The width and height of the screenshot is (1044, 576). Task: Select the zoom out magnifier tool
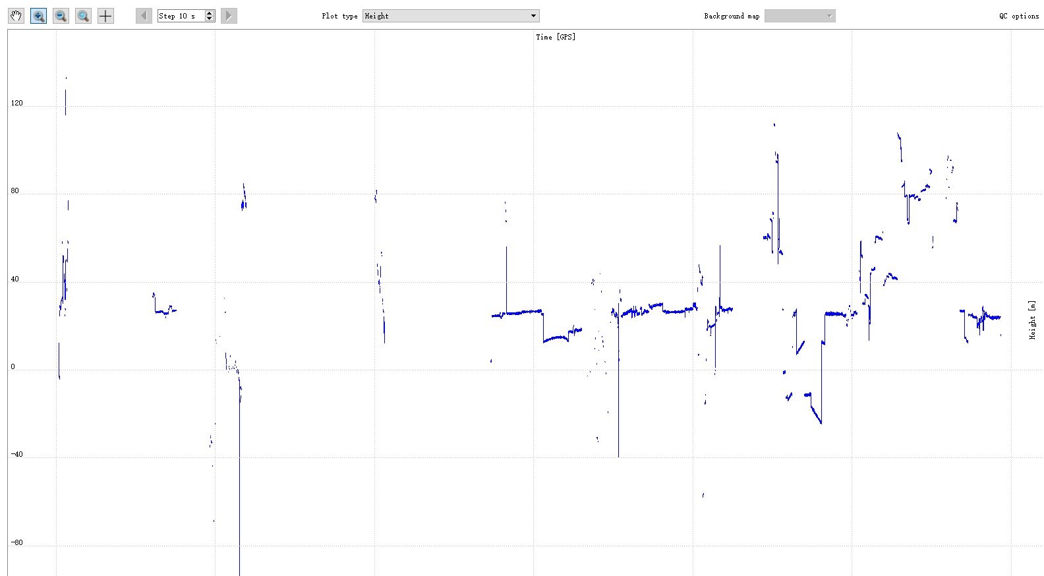click(x=61, y=16)
